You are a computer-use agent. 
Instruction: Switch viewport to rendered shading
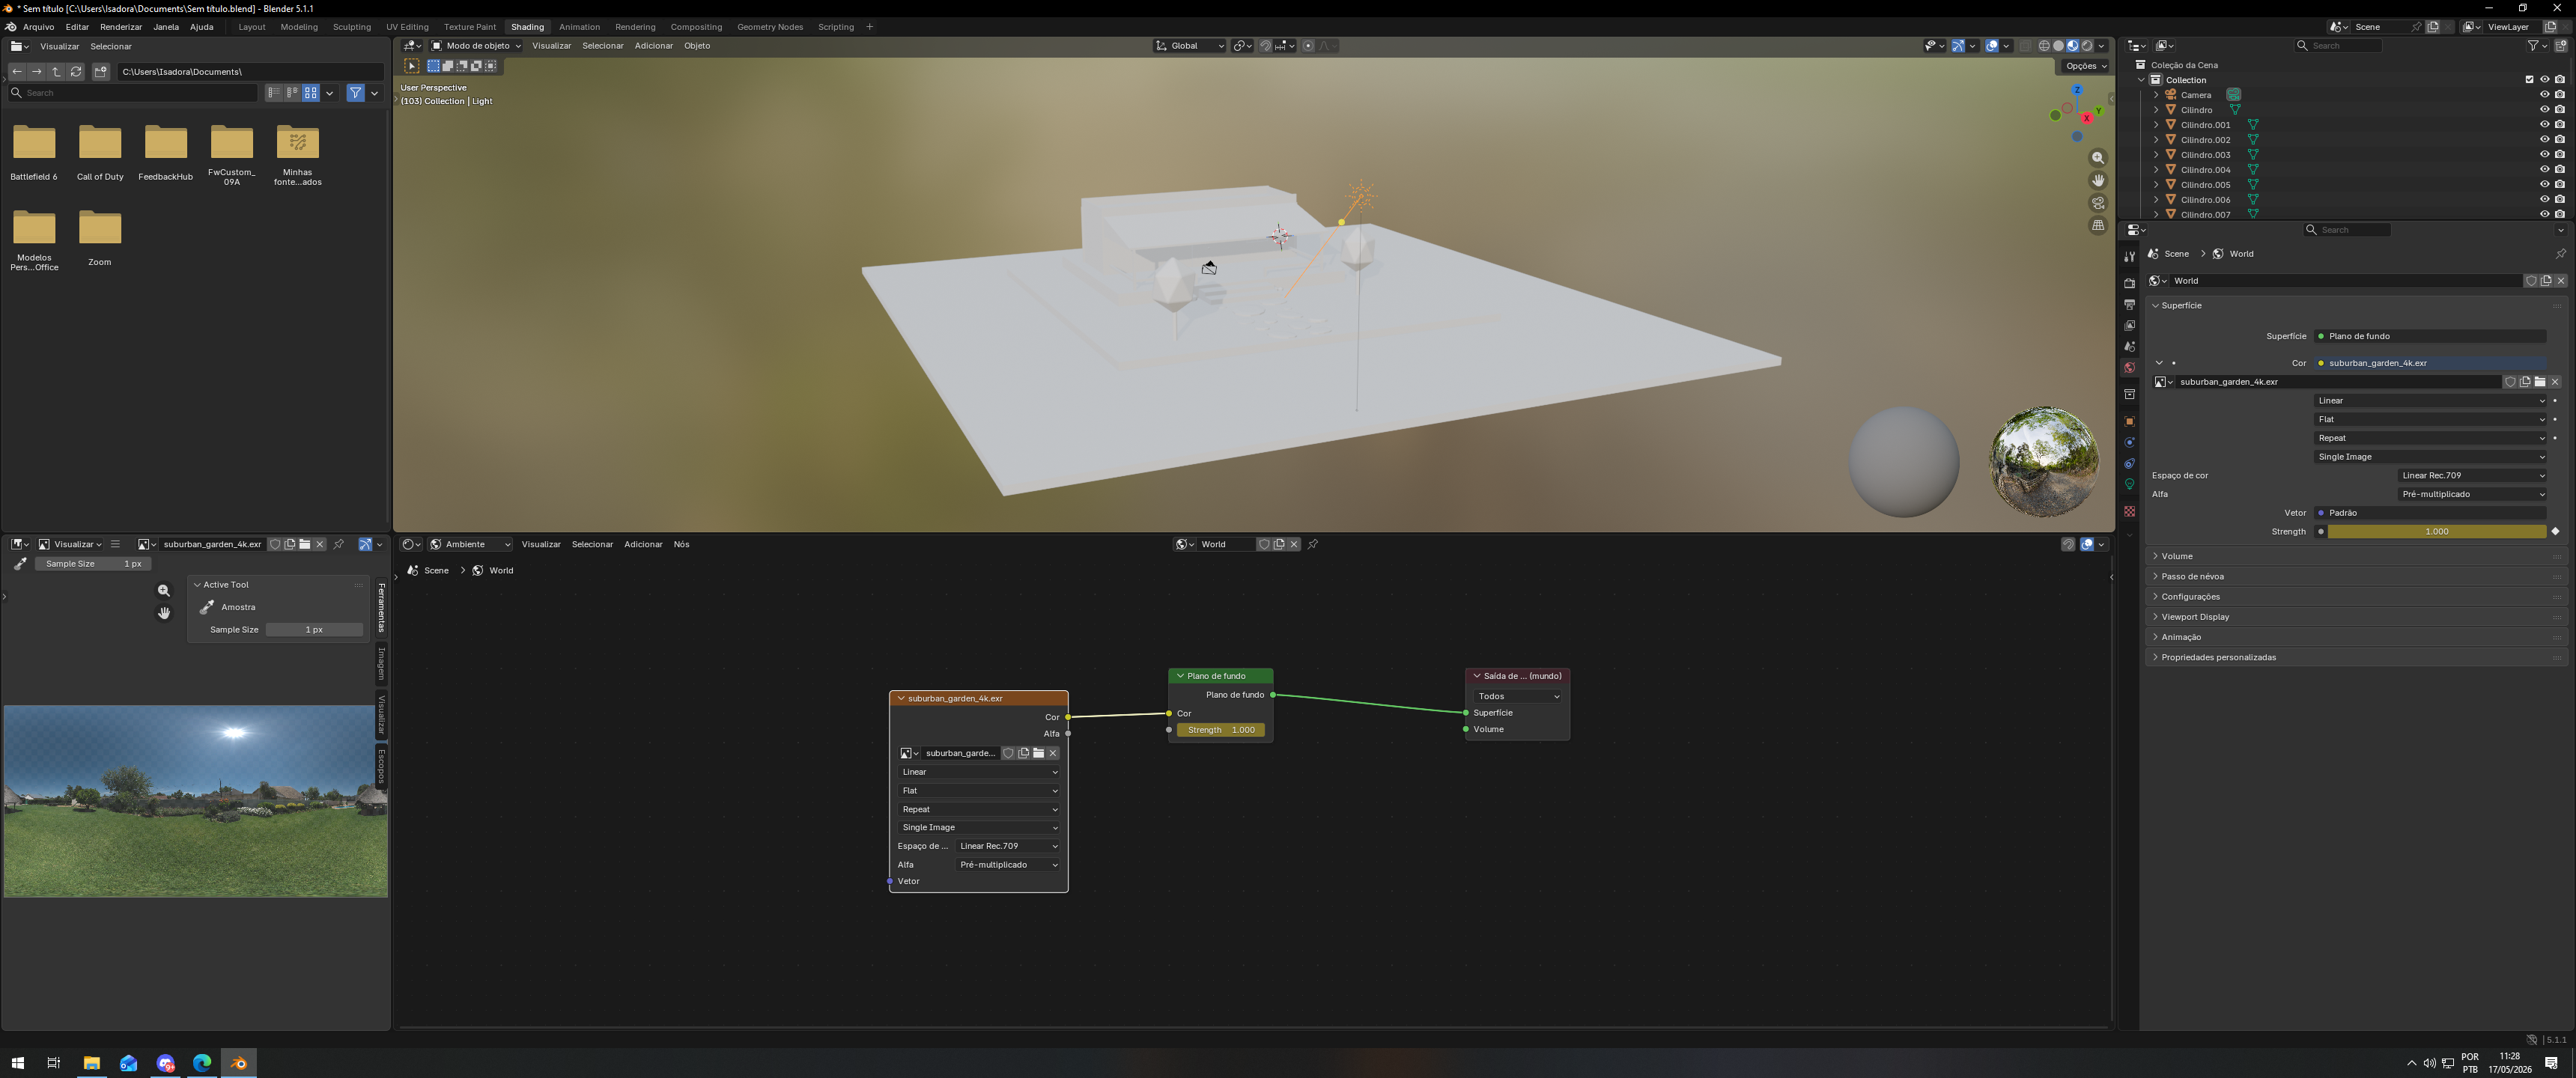2087,46
